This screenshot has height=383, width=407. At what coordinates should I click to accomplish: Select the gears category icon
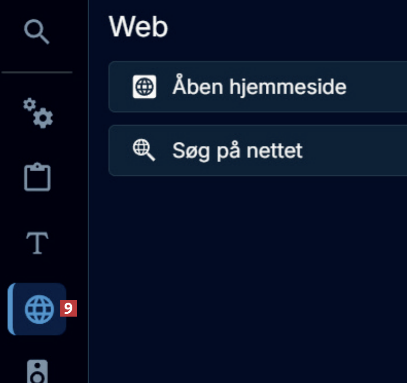[38, 113]
